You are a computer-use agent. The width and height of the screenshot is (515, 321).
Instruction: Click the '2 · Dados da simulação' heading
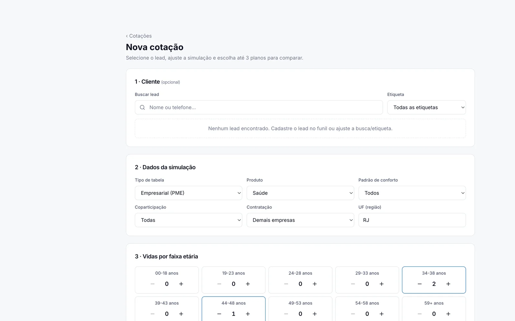coord(165,167)
